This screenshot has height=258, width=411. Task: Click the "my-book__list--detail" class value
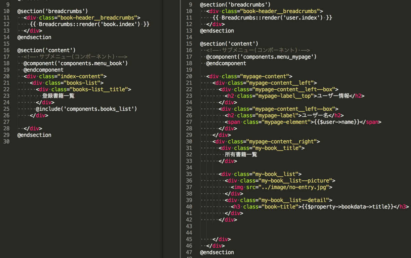tap(294, 200)
